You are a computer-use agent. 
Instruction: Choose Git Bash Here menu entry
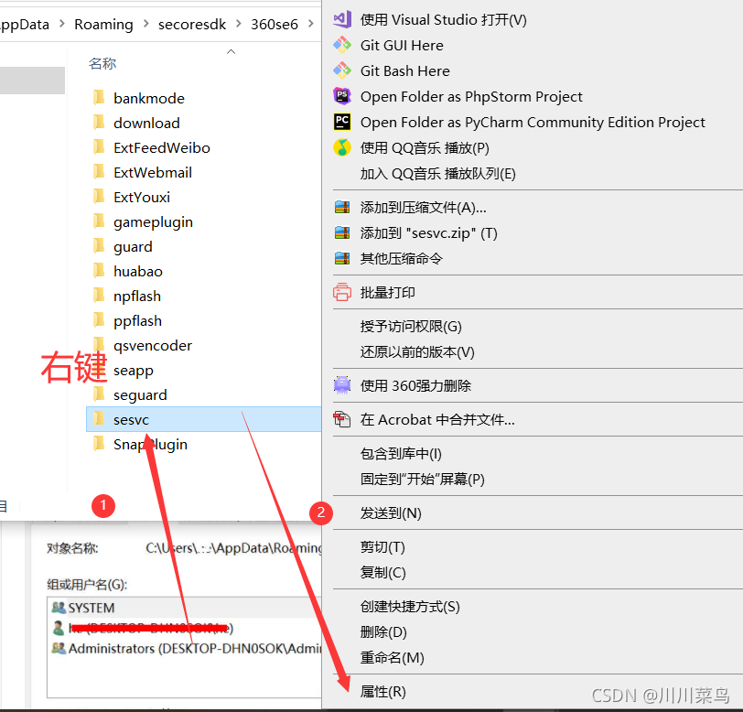coord(405,70)
